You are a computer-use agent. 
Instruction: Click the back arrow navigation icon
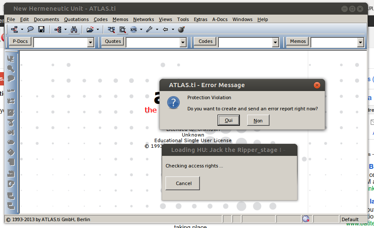166,29
